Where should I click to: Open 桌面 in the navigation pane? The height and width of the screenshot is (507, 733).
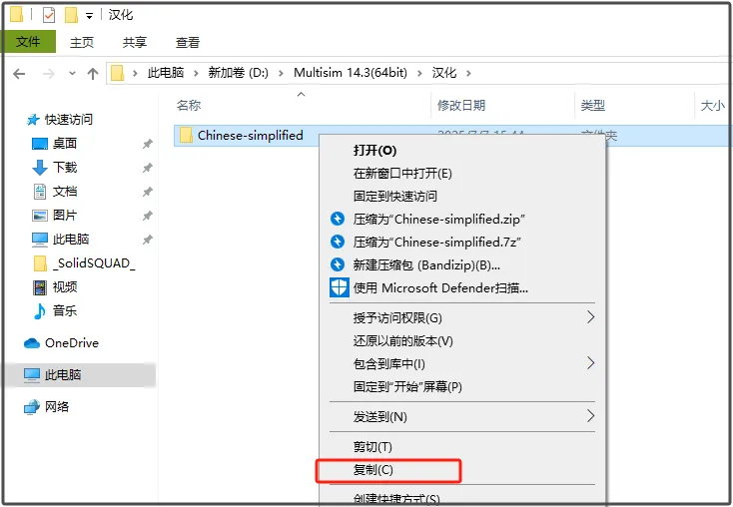(65, 144)
